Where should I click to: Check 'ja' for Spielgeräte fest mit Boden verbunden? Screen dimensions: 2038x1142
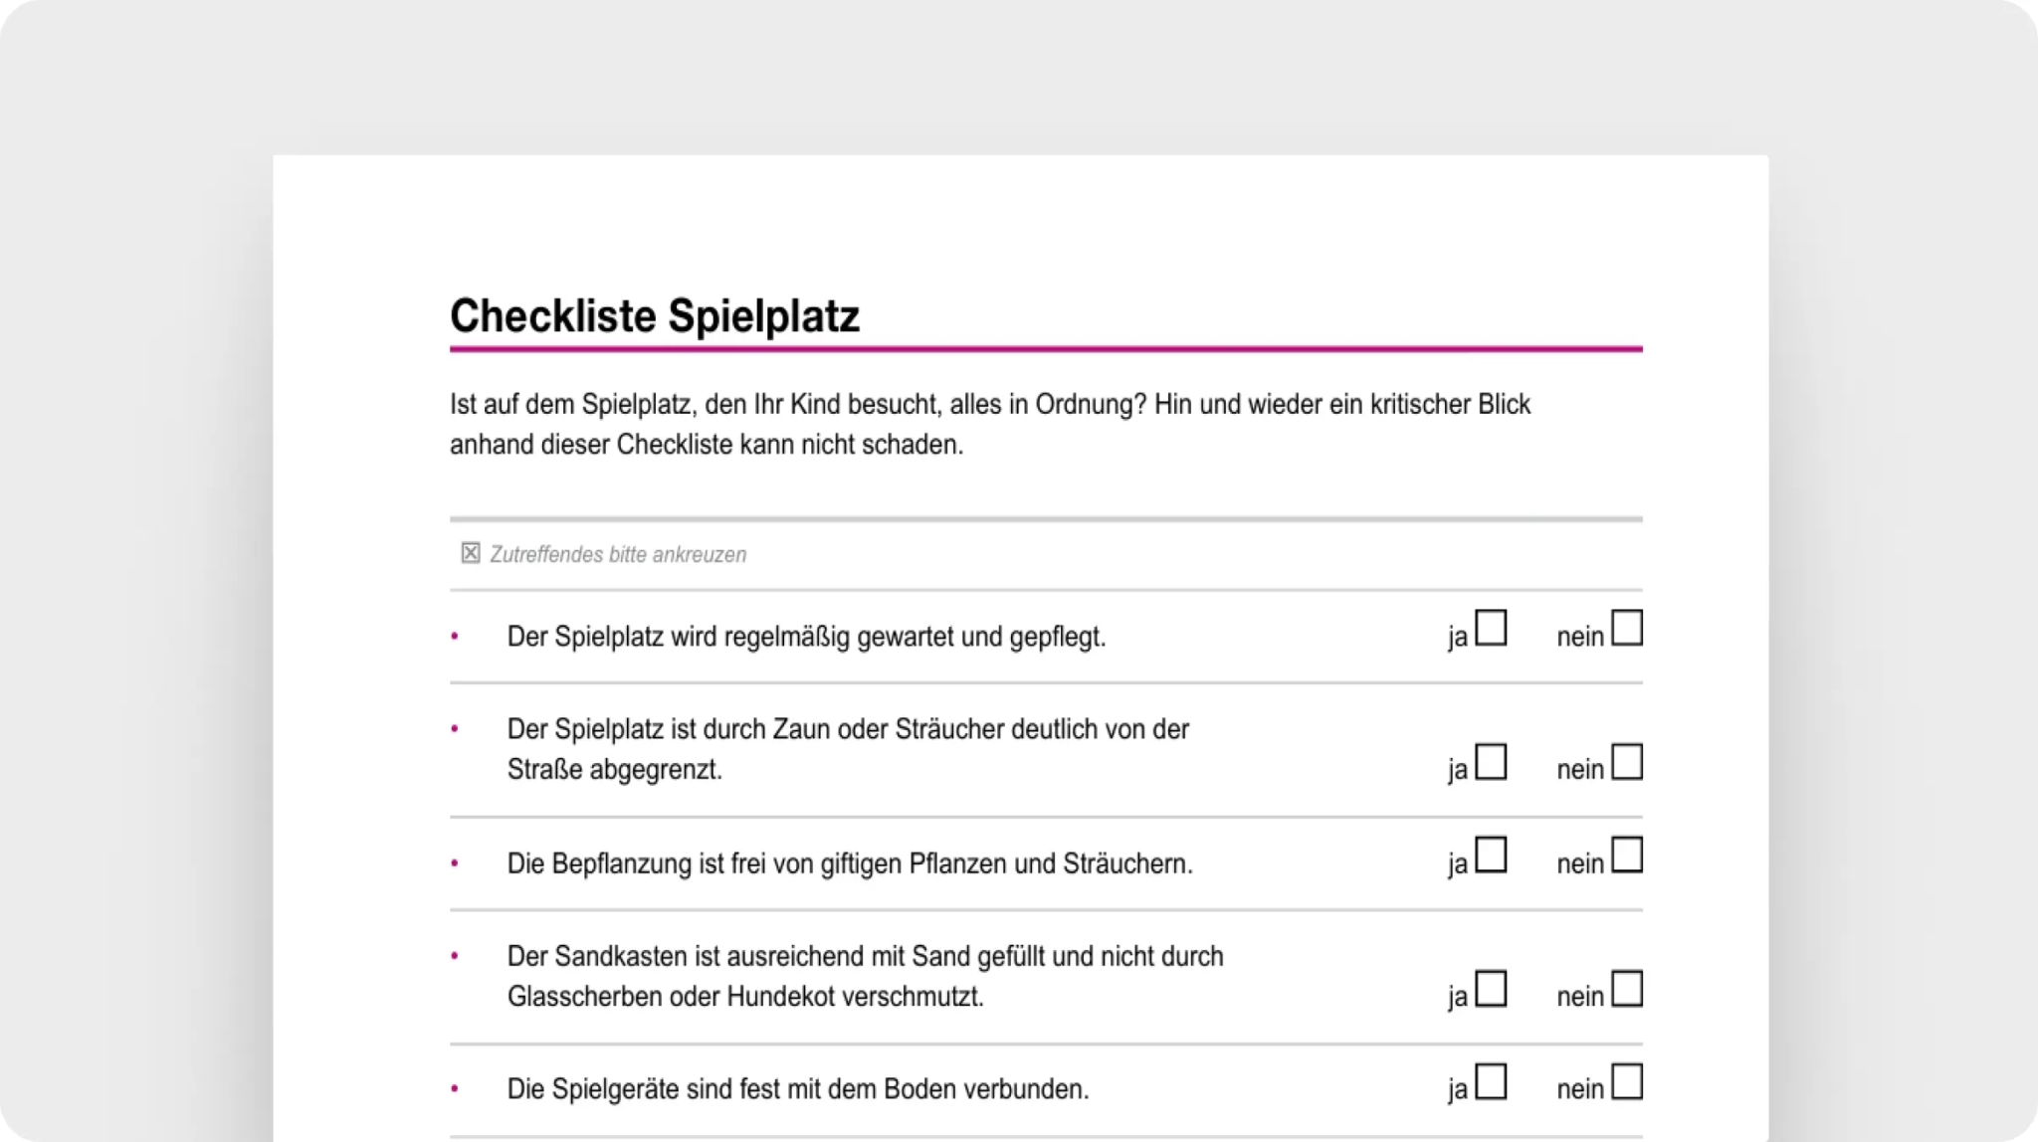click(x=1490, y=1081)
